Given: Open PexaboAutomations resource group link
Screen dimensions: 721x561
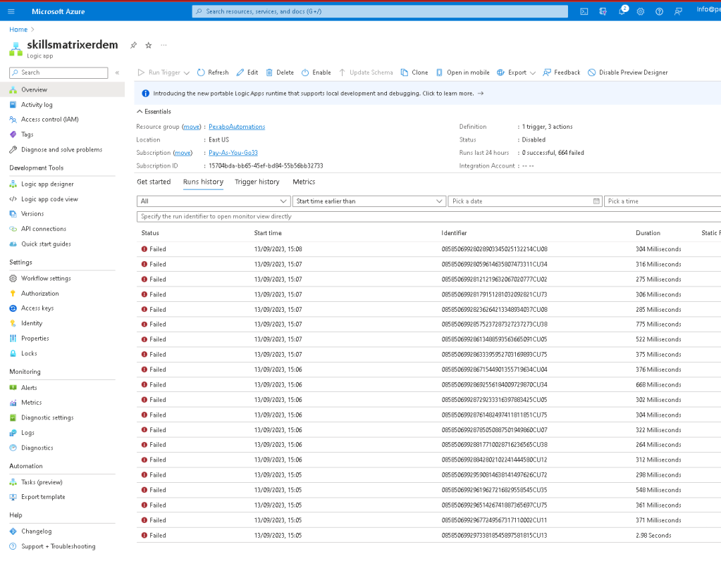Looking at the screenshot, I should click(x=237, y=127).
